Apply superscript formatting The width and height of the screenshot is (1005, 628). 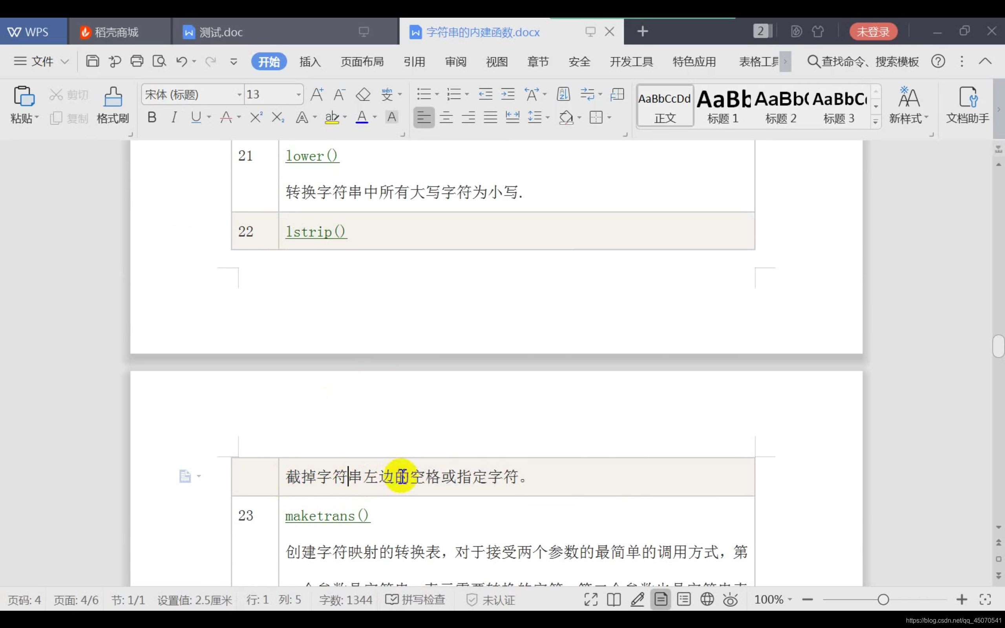[256, 117]
